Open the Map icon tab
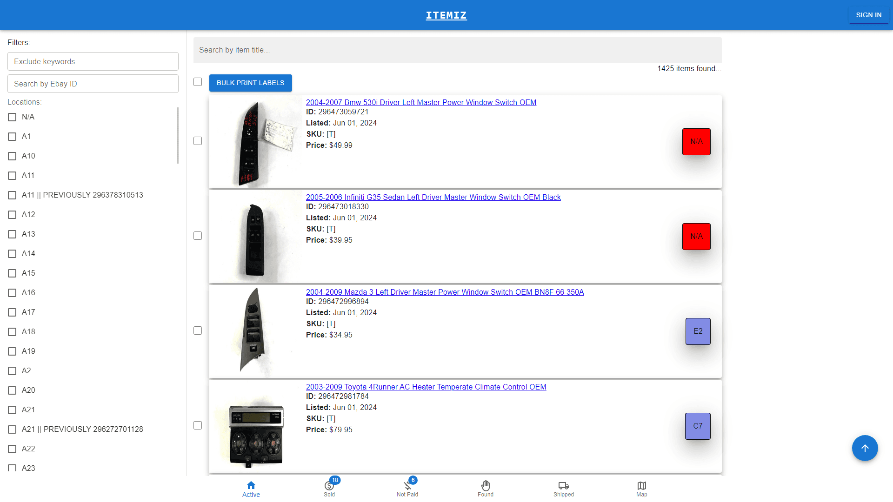The height and width of the screenshot is (502, 893). pyautogui.click(x=641, y=489)
